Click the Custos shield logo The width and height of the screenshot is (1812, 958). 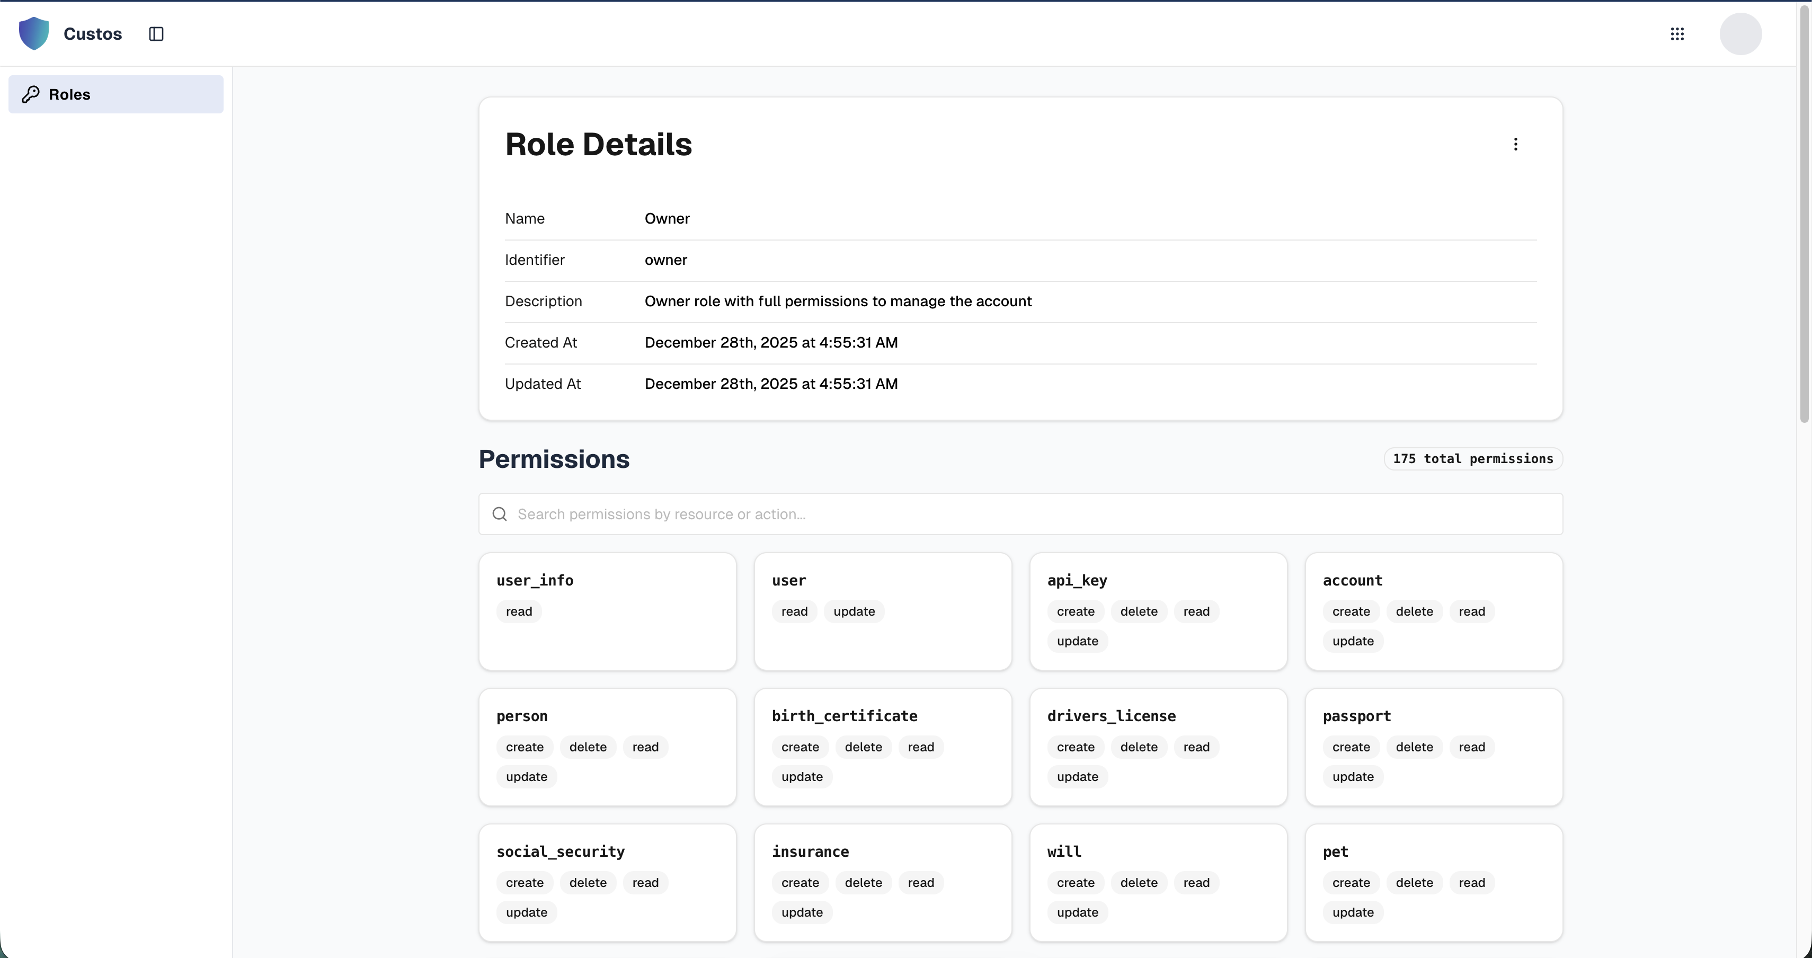click(x=34, y=34)
